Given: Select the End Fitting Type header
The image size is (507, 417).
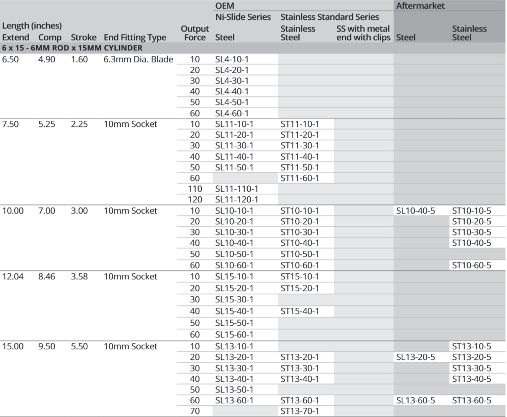Looking at the screenshot, I should (135, 37).
